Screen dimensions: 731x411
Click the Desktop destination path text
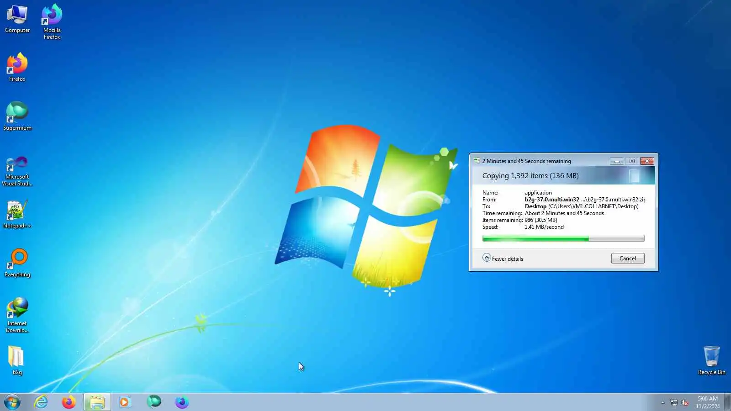tap(581, 206)
